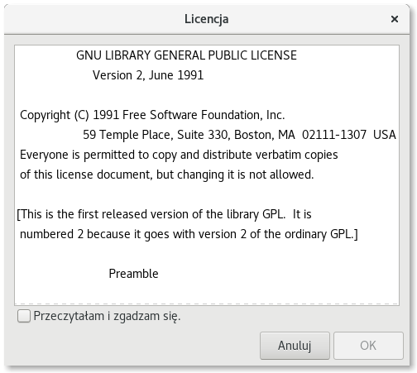Click the 'Przeczytałam i zgadzam się.' label text
Screen dimensions: 417x373
coord(107,316)
